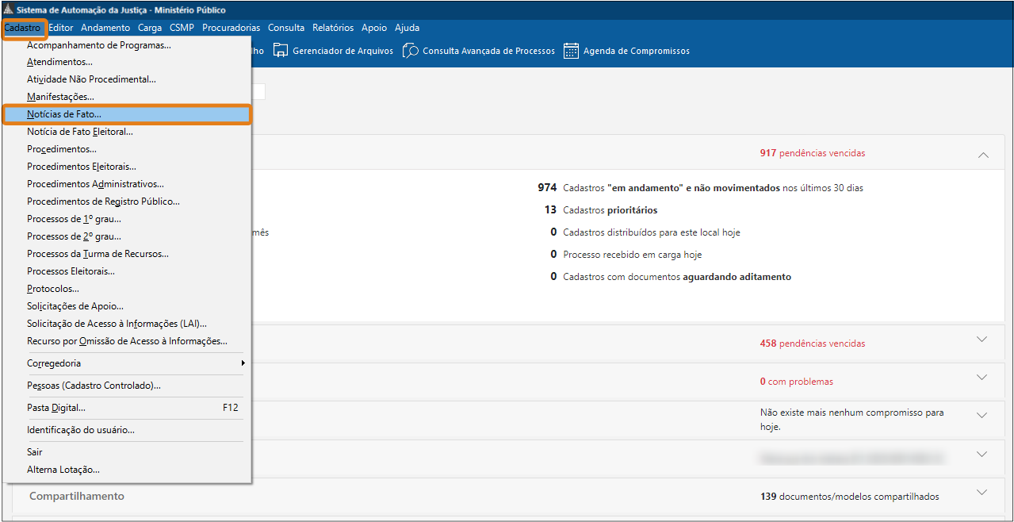Open the Cadastro menu

(22, 28)
